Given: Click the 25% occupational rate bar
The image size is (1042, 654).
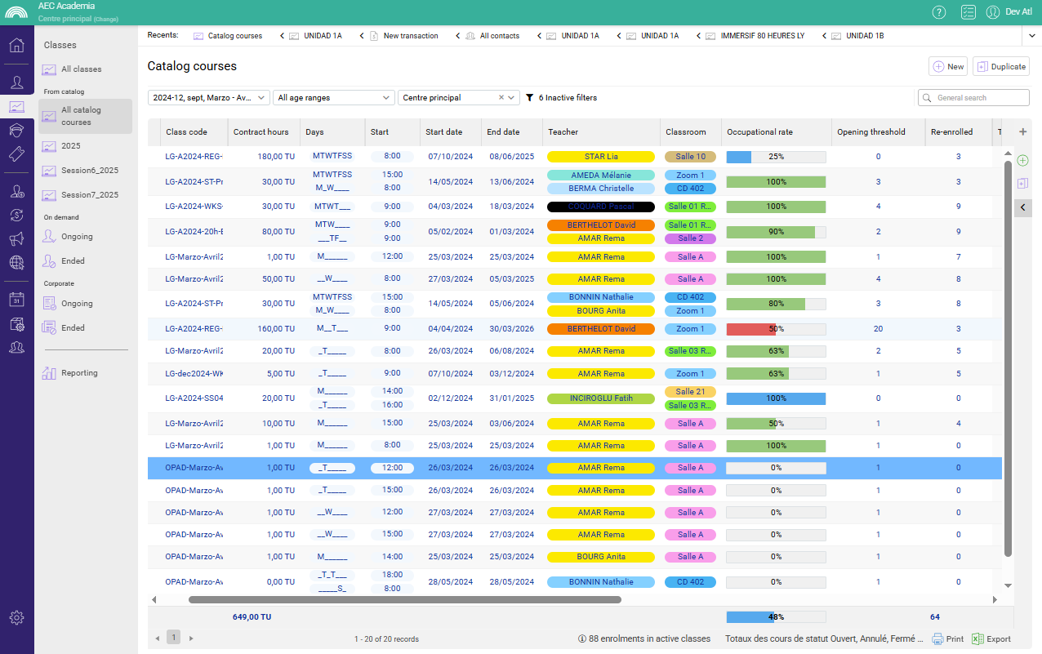Looking at the screenshot, I should [776, 157].
